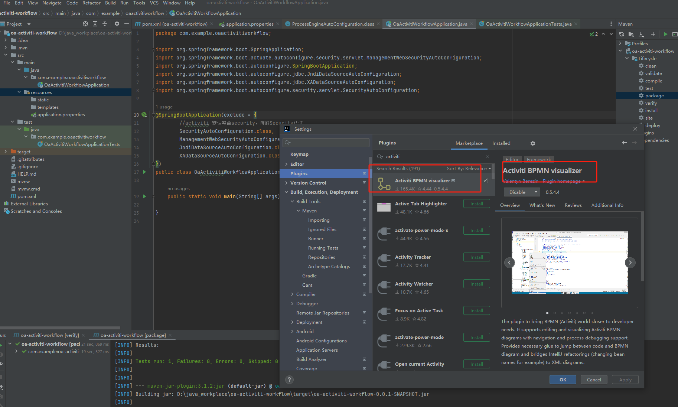Open Additional Info tab
The width and height of the screenshot is (678, 407).
click(607, 205)
